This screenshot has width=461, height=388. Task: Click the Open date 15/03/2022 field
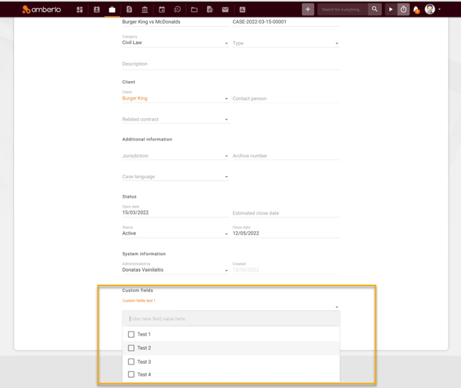click(176, 212)
